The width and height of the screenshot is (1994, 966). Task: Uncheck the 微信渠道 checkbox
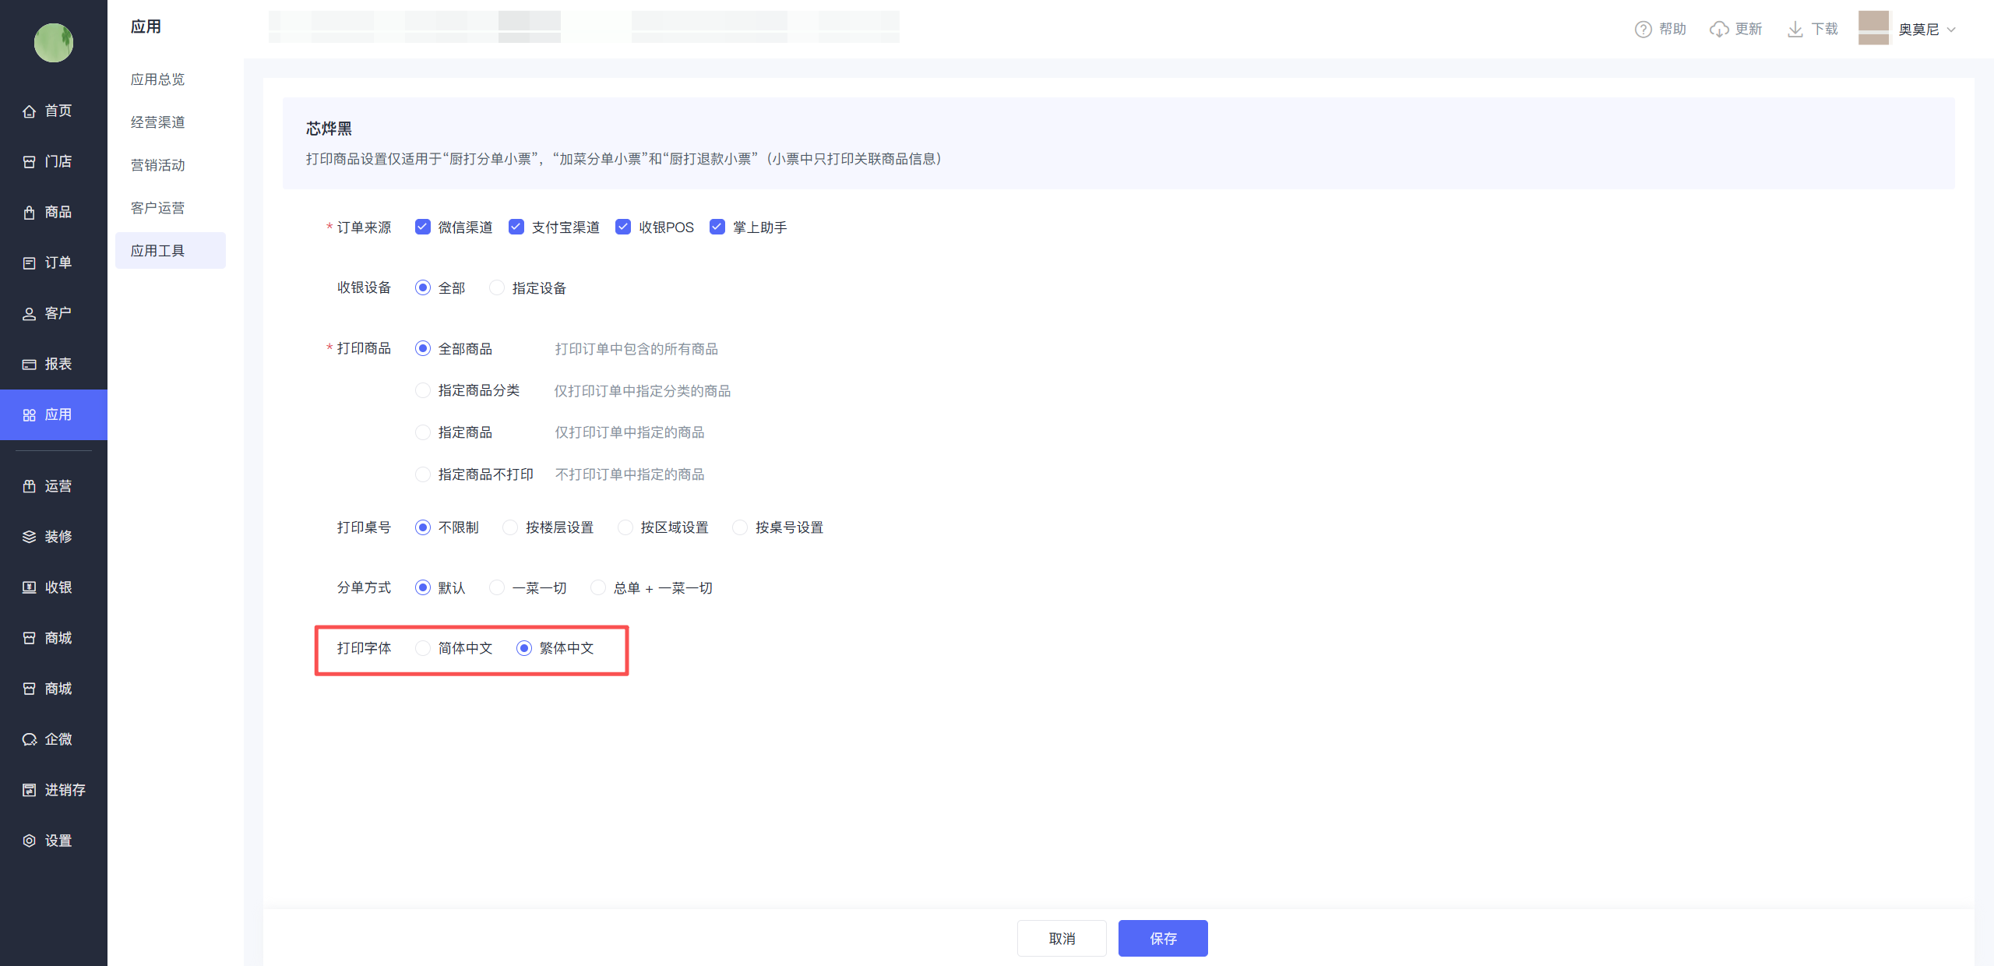tap(423, 227)
